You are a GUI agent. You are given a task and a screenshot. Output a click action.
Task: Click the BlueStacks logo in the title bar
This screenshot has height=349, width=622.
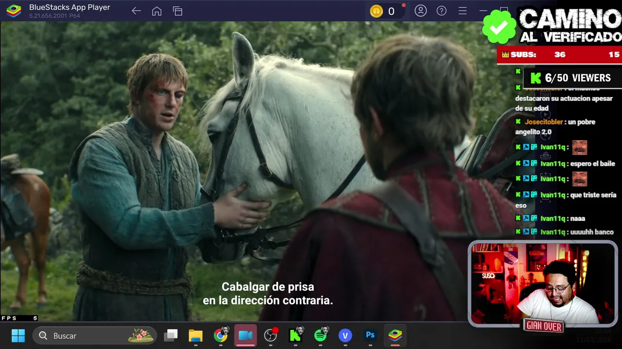[14, 11]
